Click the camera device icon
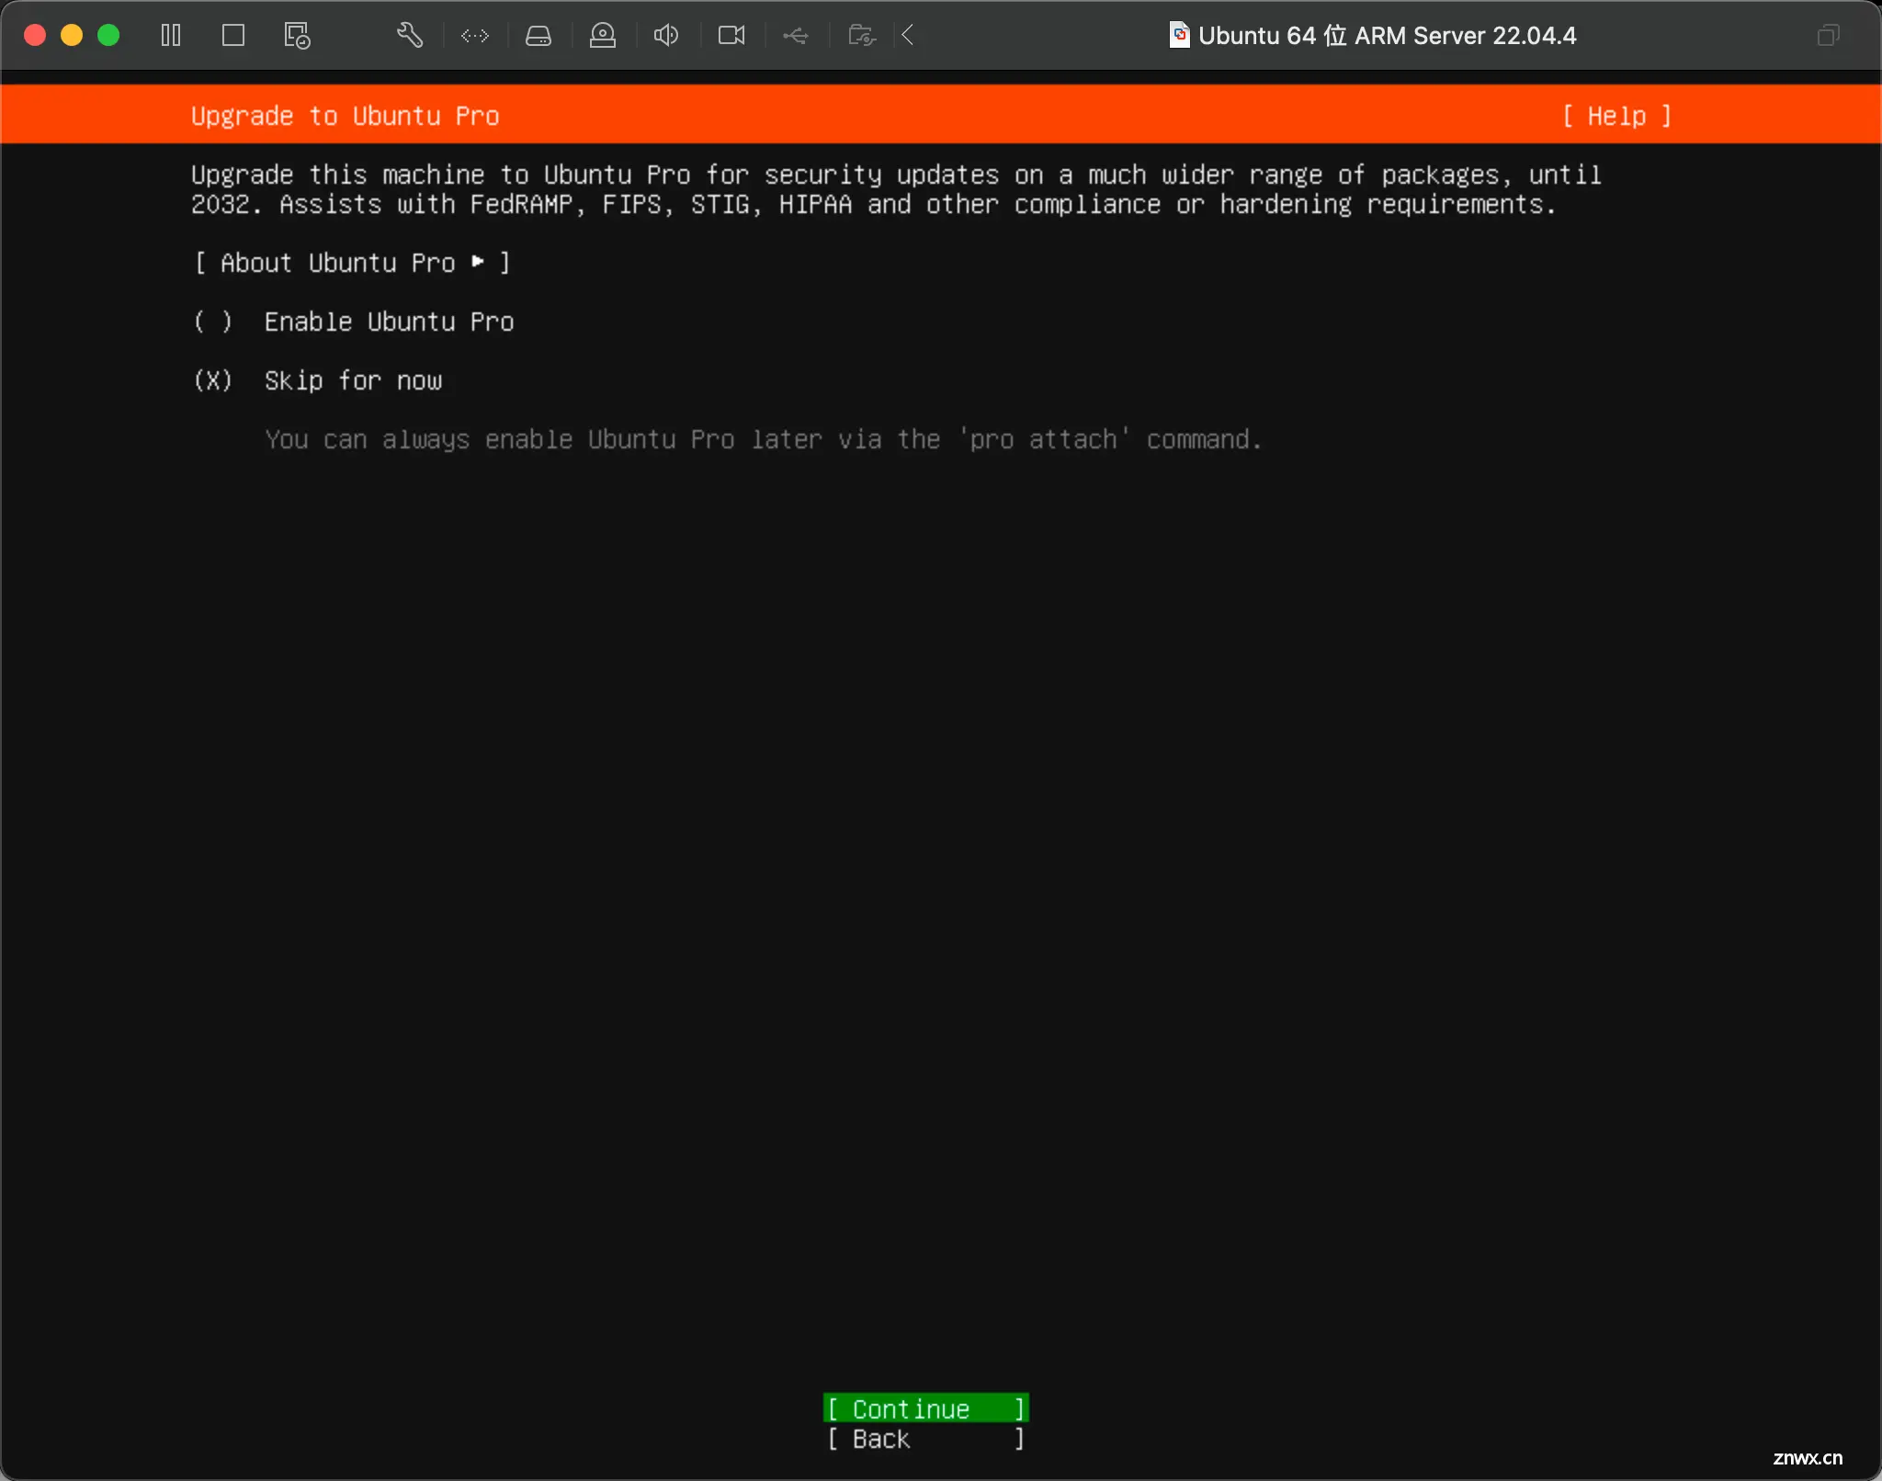1882x1481 pixels. click(731, 36)
